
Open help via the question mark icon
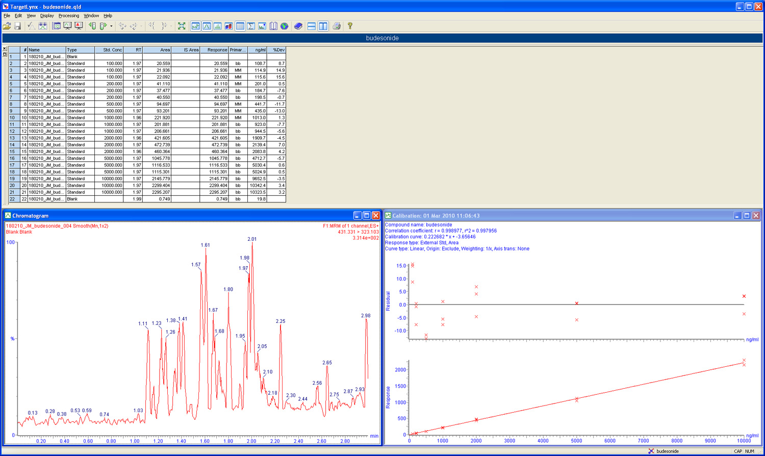(x=350, y=26)
